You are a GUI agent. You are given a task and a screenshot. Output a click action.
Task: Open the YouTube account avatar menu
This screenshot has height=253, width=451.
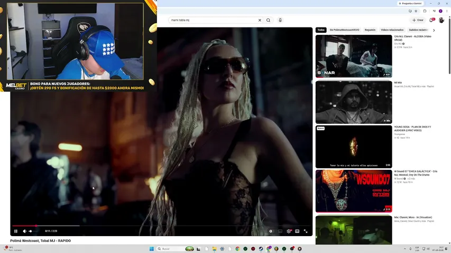coord(441,20)
